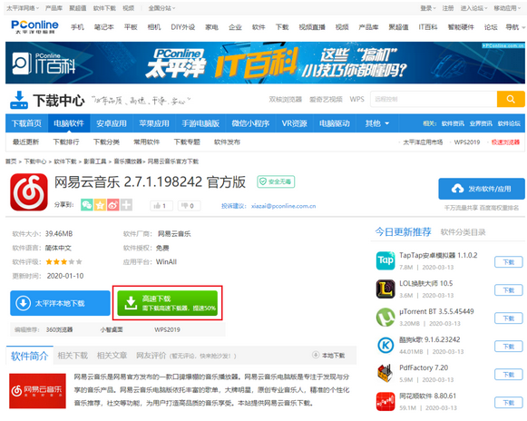Select the 苹果应用 tab
This screenshot has width=527, height=421.
tap(154, 123)
